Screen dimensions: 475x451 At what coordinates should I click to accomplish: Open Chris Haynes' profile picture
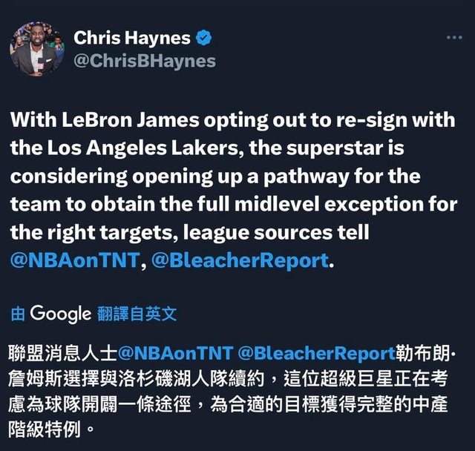[37, 49]
